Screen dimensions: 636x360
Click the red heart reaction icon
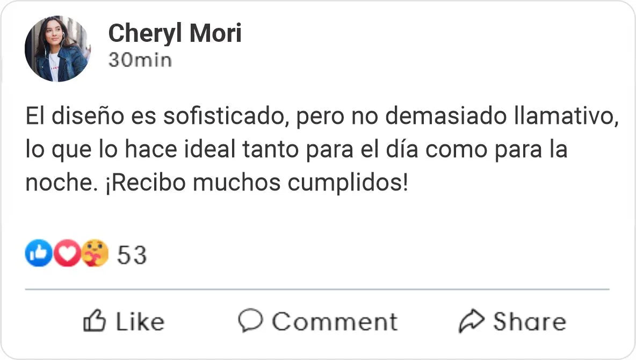coord(68,254)
